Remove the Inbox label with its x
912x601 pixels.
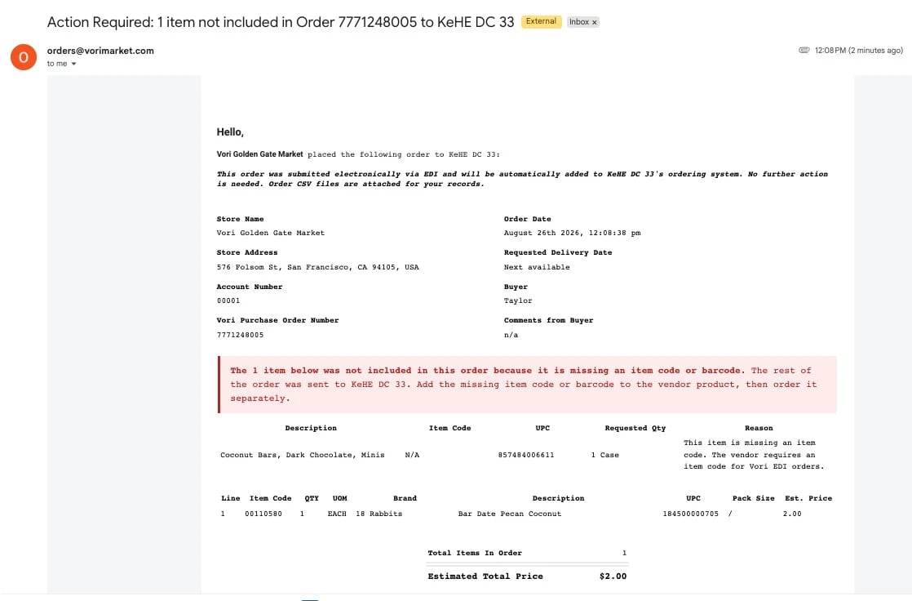click(595, 22)
